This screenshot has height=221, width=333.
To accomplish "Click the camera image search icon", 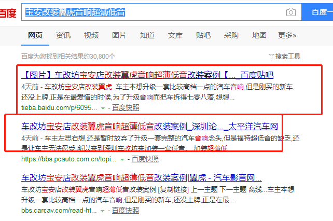I will pos(291,12).
